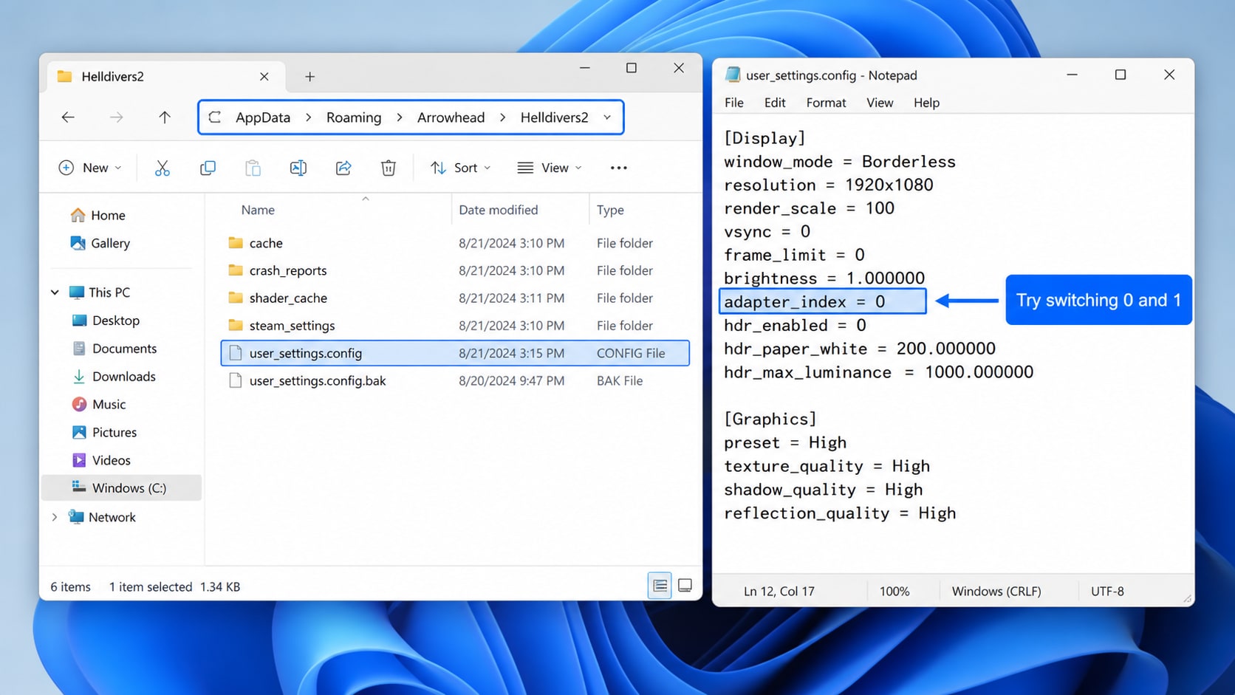Click the window_mode = Borderless line
The width and height of the screenshot is (1235, 695).
[840, 162]
